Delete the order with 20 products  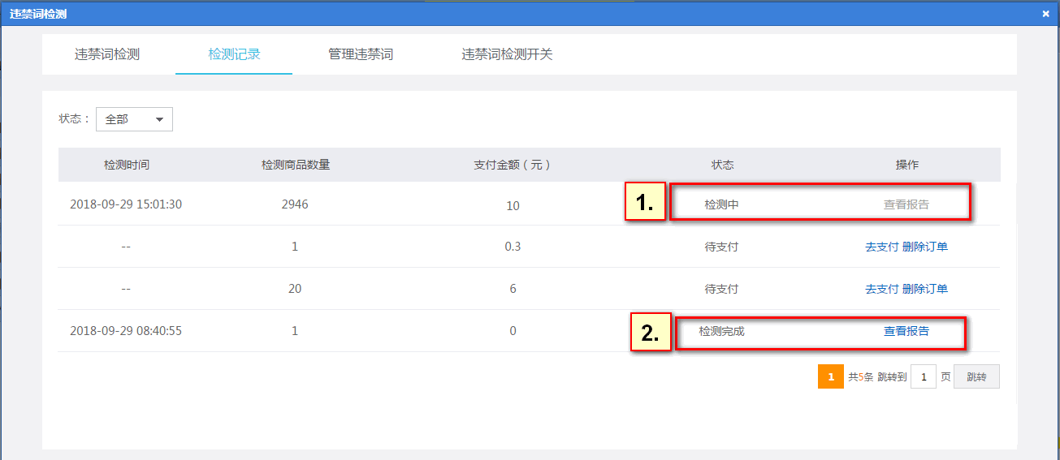click(925, 289)
